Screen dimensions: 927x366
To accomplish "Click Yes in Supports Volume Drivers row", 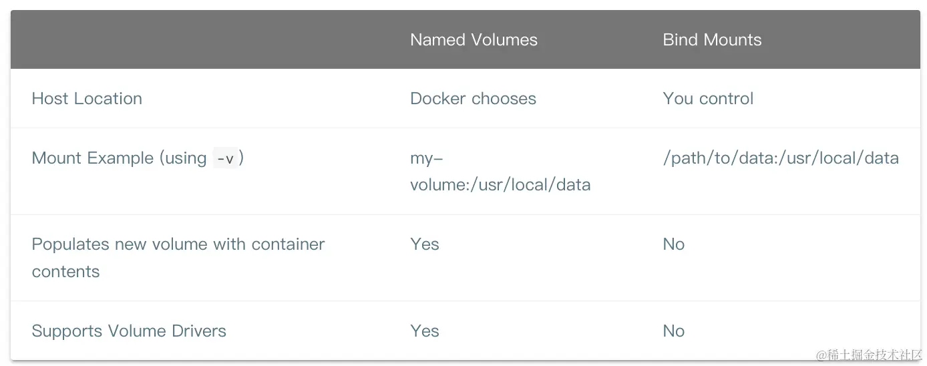I will (425, 331).
